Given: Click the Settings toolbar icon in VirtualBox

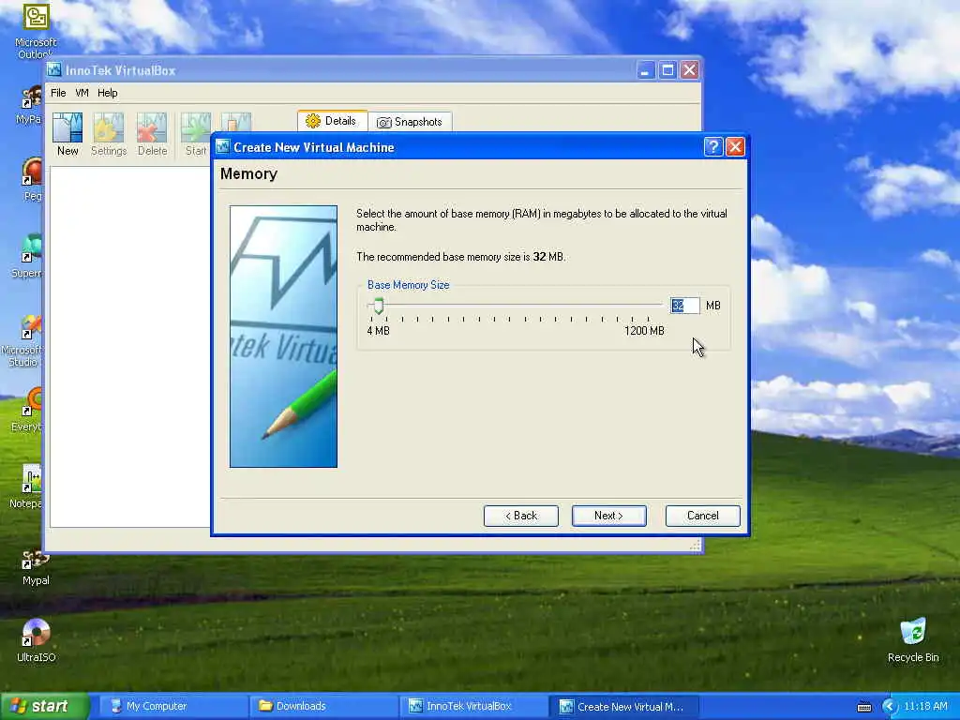Looking at the screenshot, I should (x=109, y=135).
